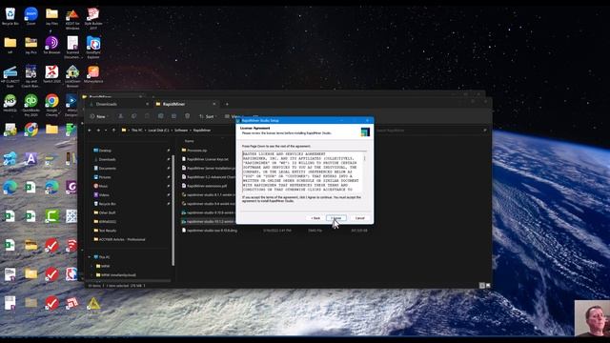Click the Paste icon in Explorer toolbar

147,116
